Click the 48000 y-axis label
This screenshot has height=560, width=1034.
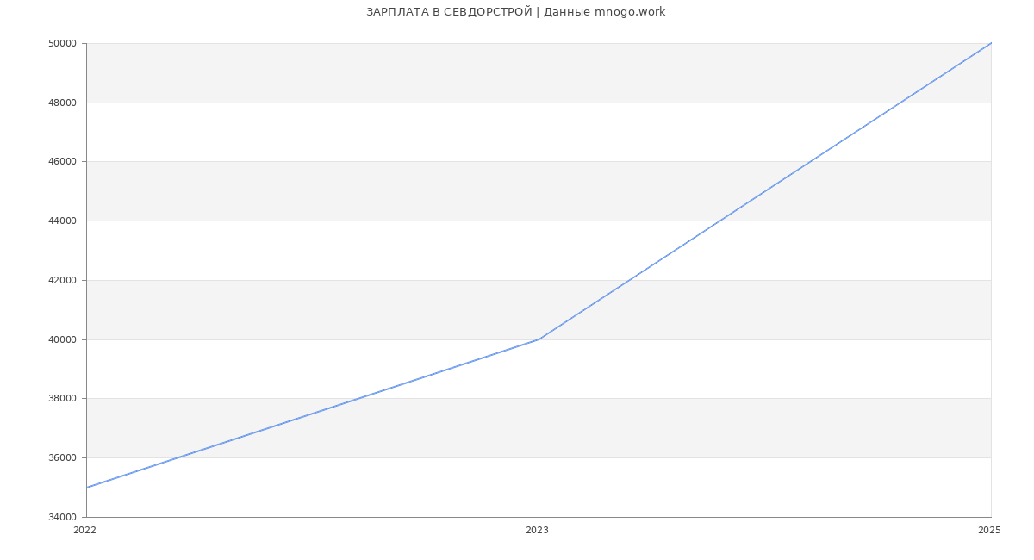click(x=62, y=103)
